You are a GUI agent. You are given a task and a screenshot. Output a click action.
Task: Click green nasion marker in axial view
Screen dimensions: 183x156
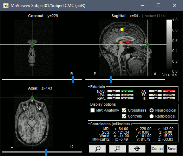32,98
